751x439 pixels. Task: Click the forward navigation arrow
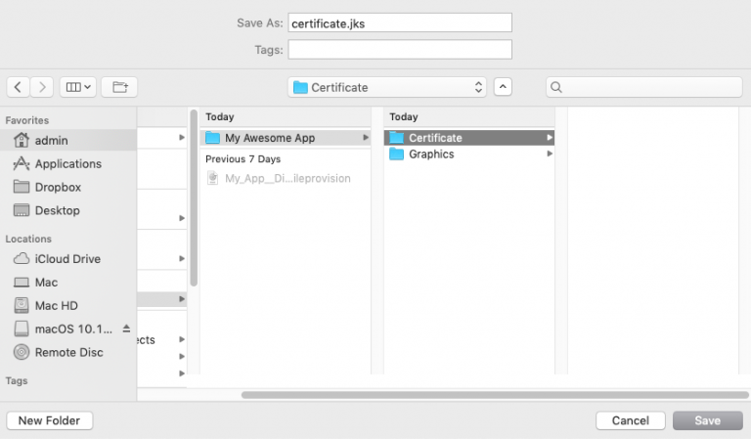(x=42, y=87)
